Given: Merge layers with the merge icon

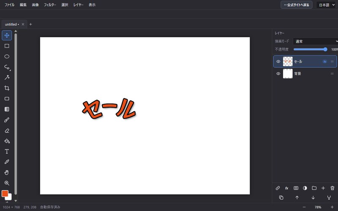Looking at the screenshot, I should tap(329, 197).
